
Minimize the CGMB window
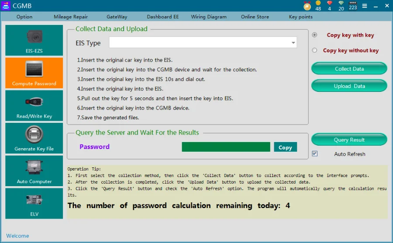click(376, 6)
